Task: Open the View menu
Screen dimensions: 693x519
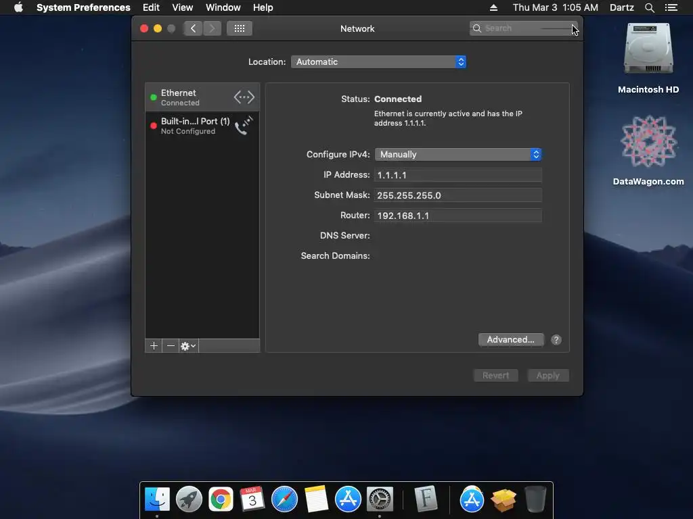Action: click(x=183, y=7)
